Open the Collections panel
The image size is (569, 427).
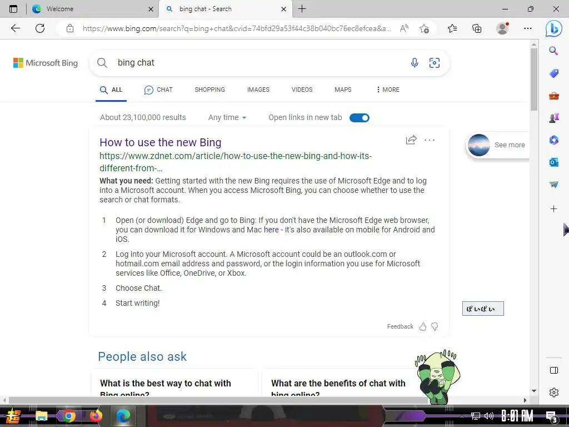tap(477, 28)
